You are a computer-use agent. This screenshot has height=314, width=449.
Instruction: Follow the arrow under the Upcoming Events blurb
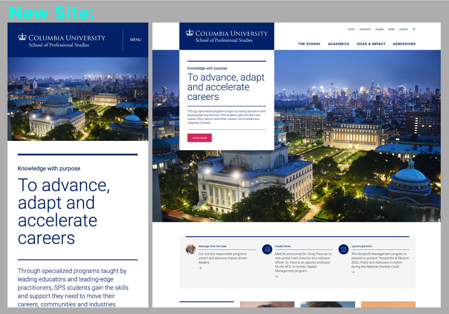point(353,272)
